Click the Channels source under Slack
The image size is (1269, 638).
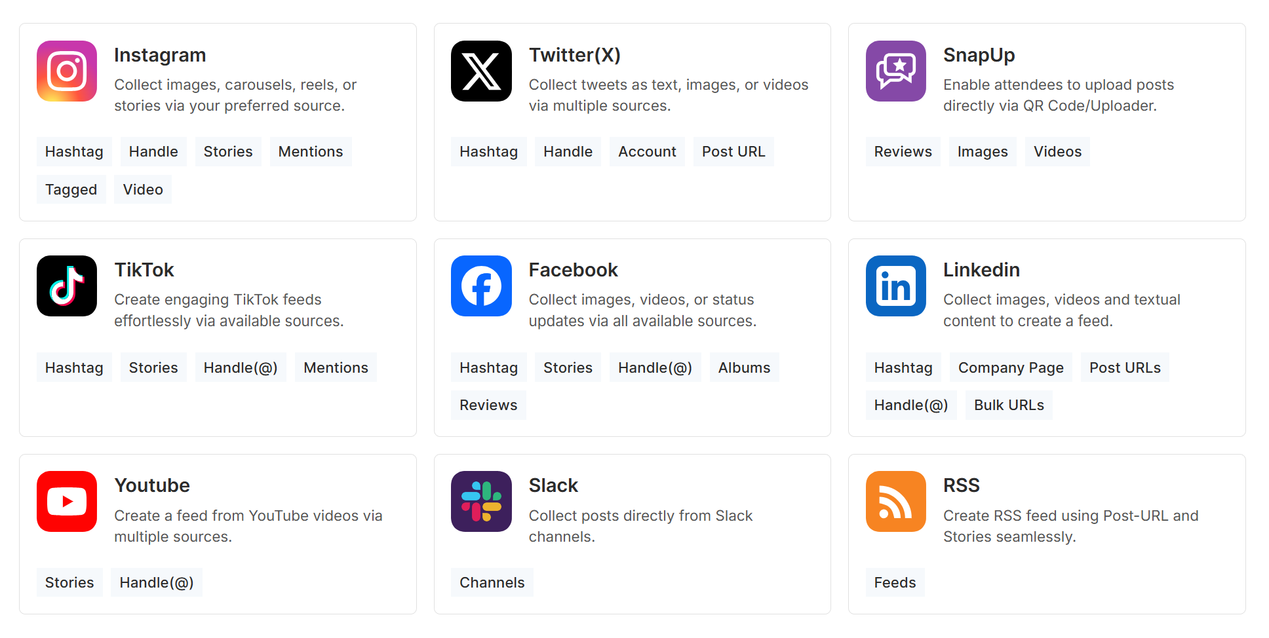(x=492, y=582)
